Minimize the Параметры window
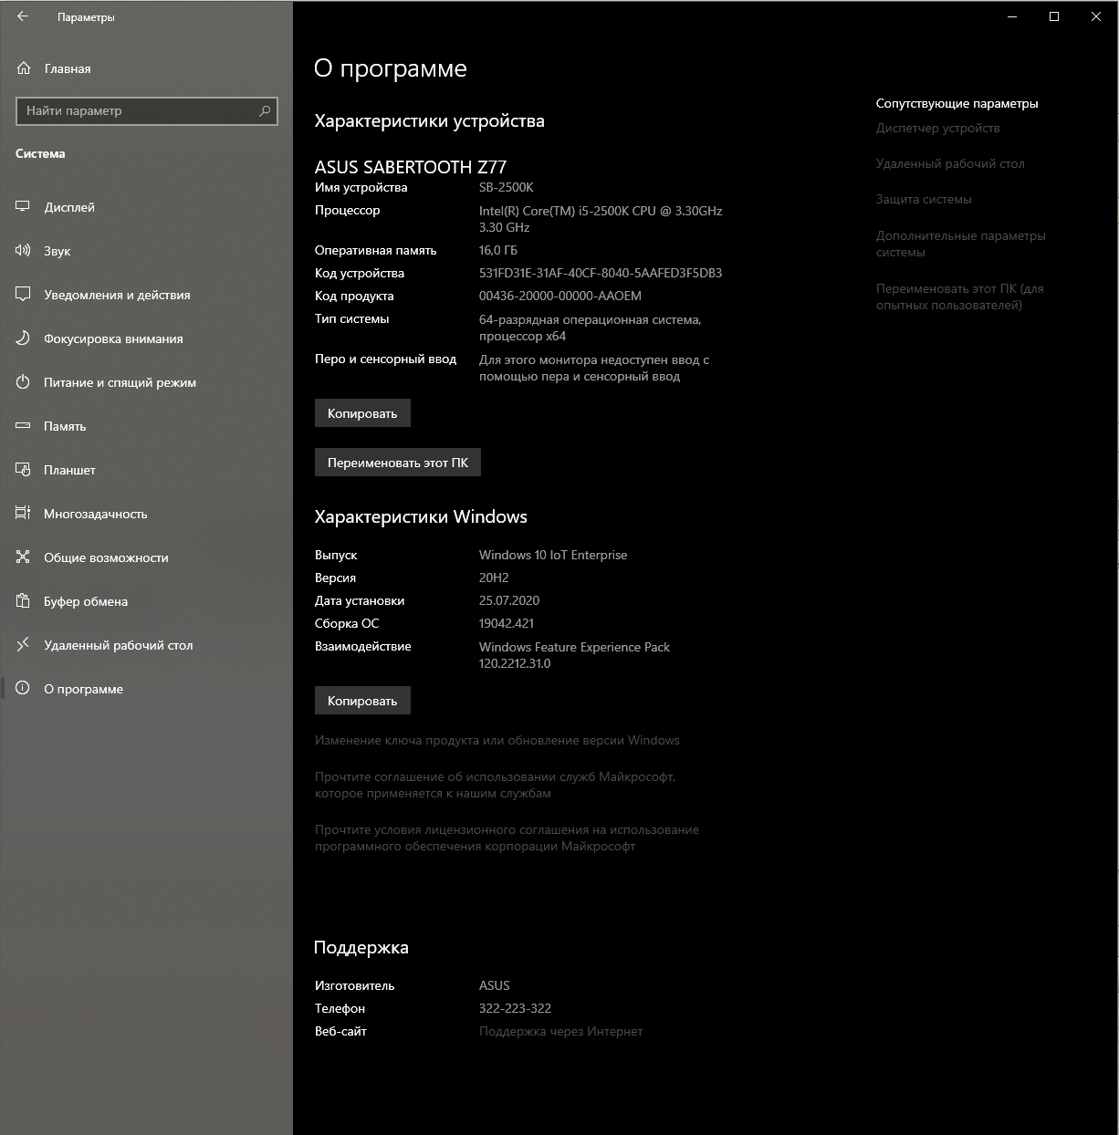This screenshot has width=1119, height=1135. point(1012,16)
